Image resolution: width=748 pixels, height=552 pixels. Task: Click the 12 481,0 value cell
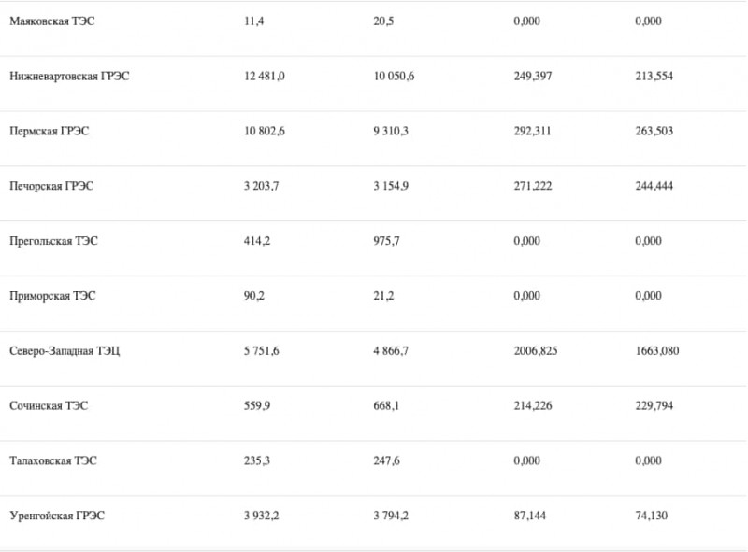pyautogui.click(x=264, y=77)
